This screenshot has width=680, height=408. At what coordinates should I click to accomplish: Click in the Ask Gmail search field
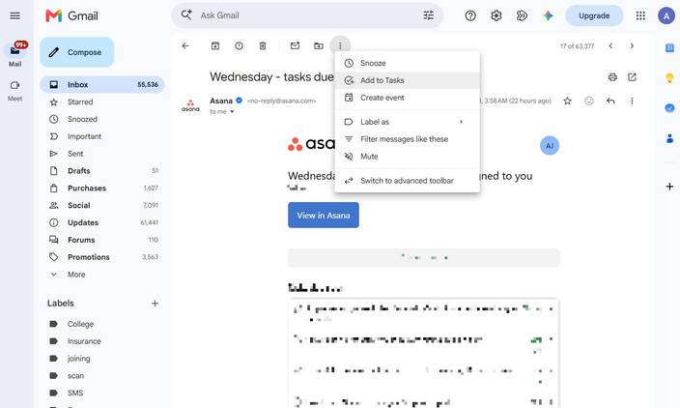pyautogui.click(x=306, y=15)
